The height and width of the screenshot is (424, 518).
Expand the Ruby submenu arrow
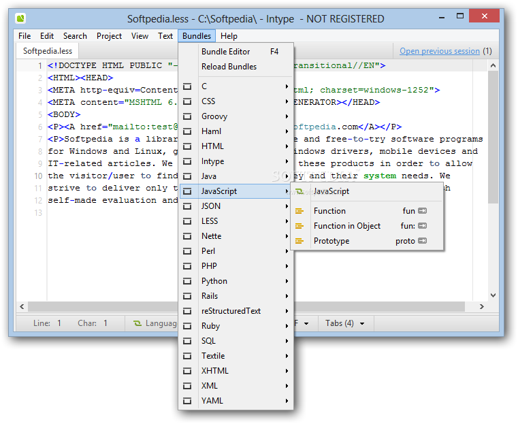(x=287, y=326)
